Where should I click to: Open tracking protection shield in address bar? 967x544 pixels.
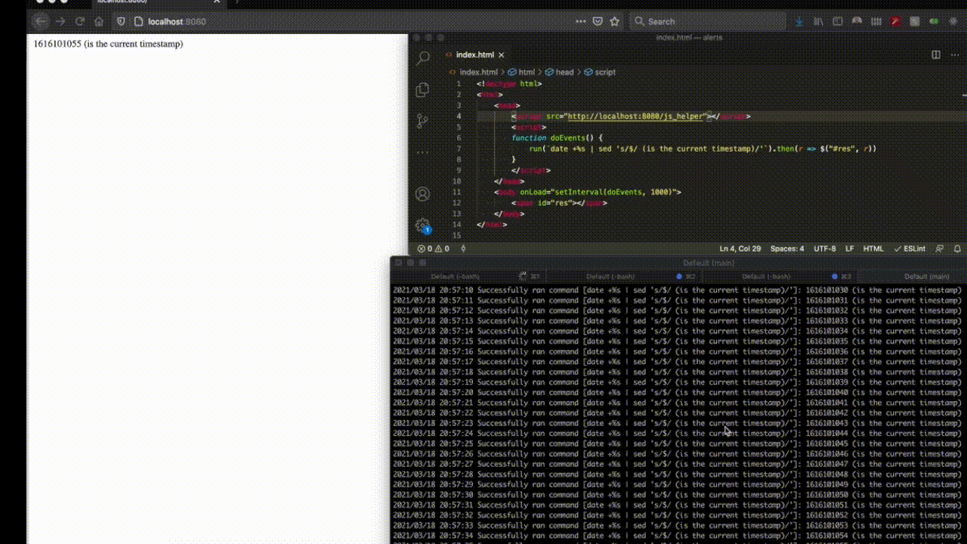pos(121,21)
